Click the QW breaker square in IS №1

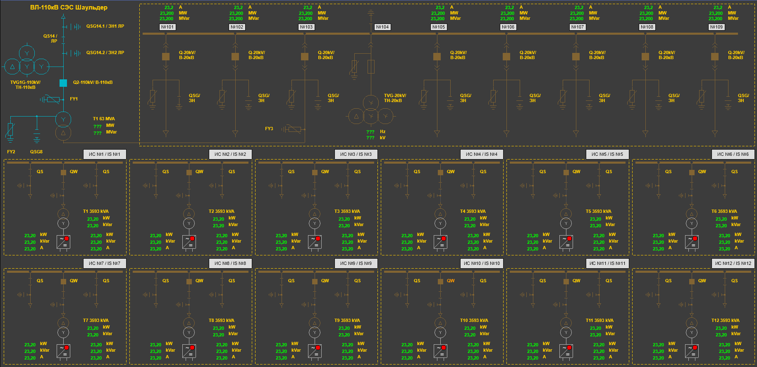[x=63, y=172]
